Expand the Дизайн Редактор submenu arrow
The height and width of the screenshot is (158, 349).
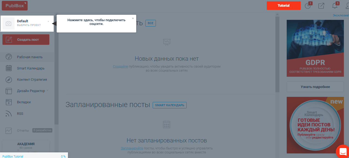tap(47, 91)
